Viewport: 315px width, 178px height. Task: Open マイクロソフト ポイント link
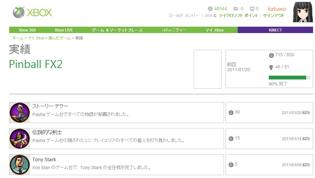[238, 16]
